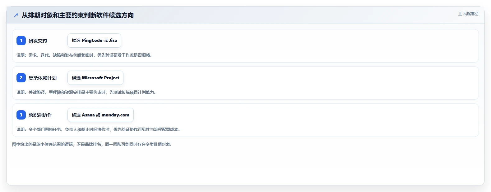Image resolution: width=491 pixels, height=192 pixels.
Task: Select the step 3 number badge
Action: (21, 115)
